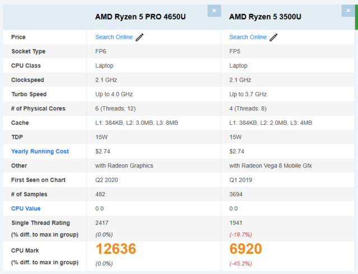This screenshot has height=274, width=358.
Task: Click the (-19.7%) difference value
Action: click(x=241, y=235)
